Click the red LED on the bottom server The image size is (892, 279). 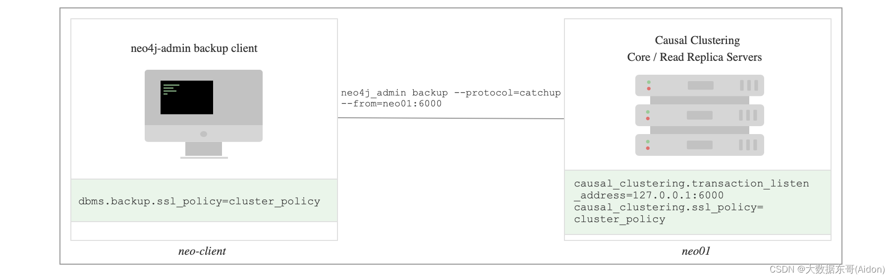648,148
